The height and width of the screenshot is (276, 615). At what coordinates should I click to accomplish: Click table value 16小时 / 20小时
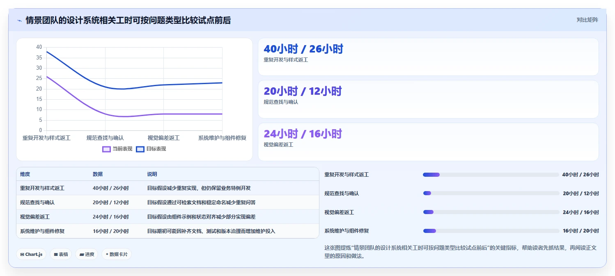coord(111,231)
